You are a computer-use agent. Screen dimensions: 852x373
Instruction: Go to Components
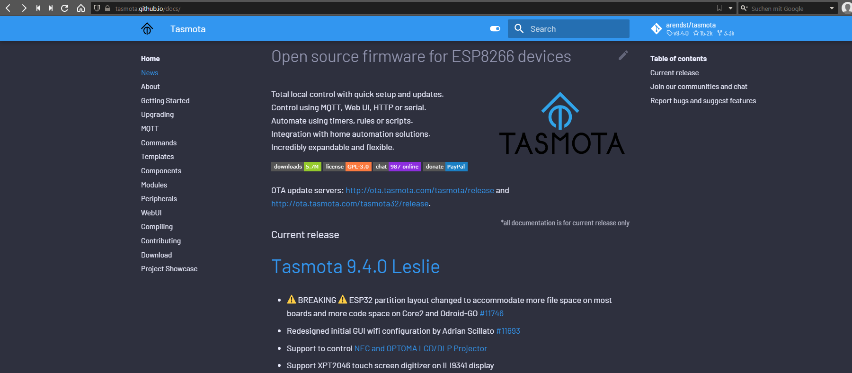click(x=161, y=171)
